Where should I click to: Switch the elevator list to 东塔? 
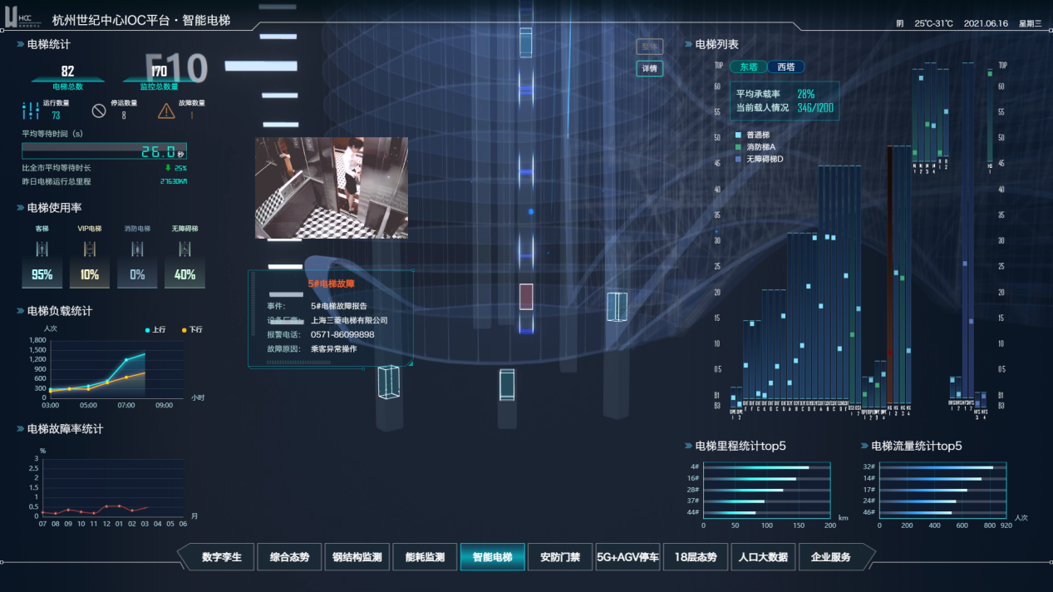748,67
